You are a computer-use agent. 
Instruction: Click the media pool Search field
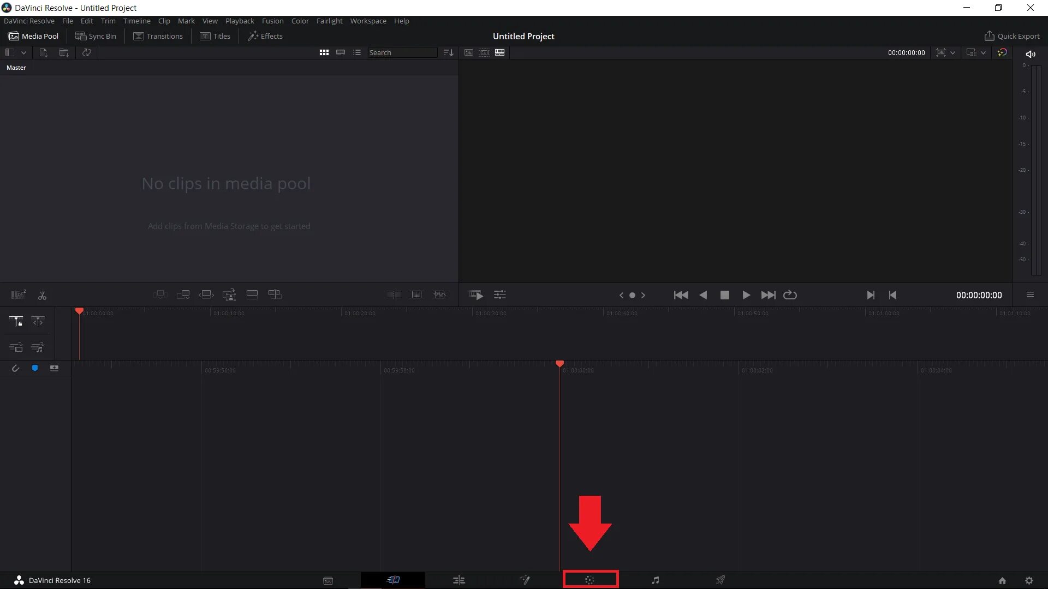[x=401, y=53]
